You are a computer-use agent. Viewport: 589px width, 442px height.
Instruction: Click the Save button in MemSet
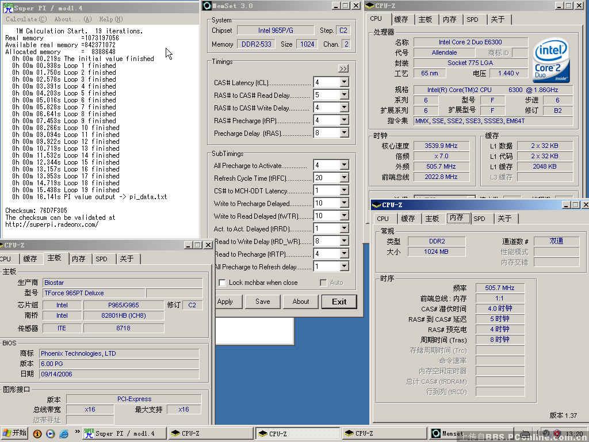coord(262,302)
